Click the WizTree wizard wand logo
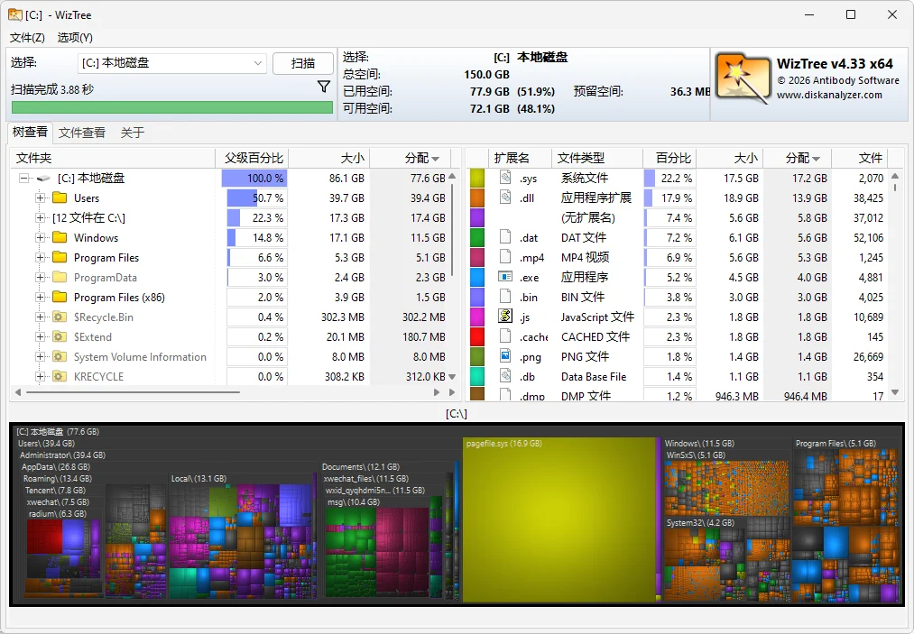914x634 pixels. [x=742, y=78]
